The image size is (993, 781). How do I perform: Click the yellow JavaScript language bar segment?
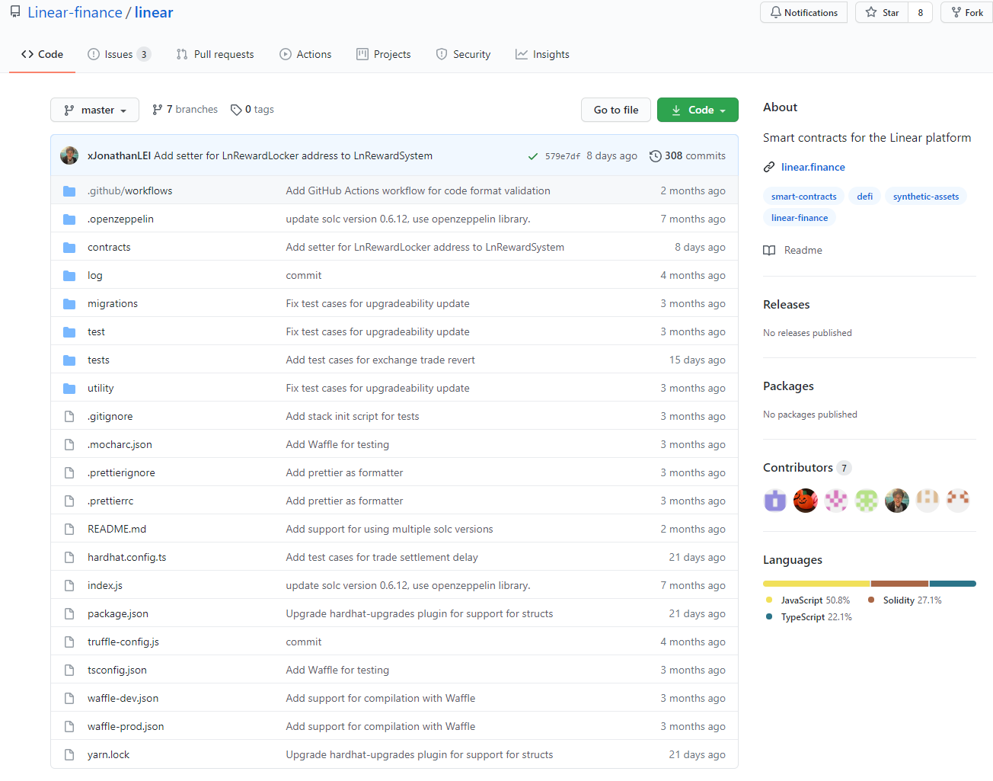click(x=816, y=584)
